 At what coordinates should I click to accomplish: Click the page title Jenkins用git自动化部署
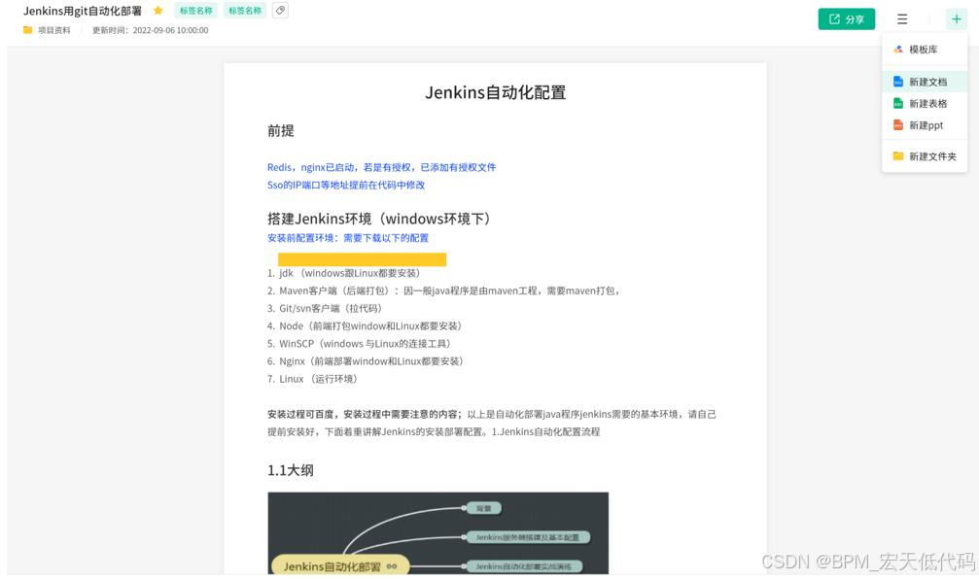83,11
